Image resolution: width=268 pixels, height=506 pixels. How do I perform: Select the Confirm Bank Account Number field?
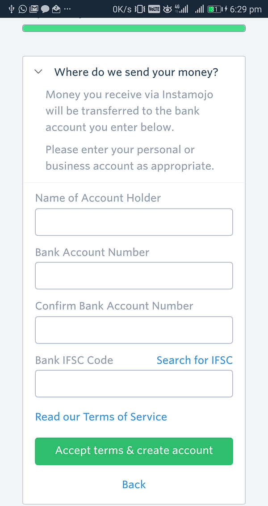[134, 330]
